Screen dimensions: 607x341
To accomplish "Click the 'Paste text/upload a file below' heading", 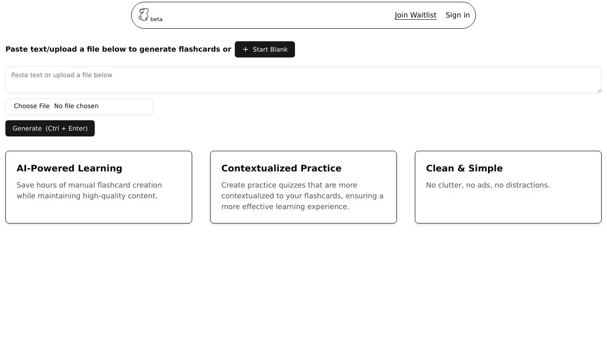I will pyautogui.click(x=118, y=49).
